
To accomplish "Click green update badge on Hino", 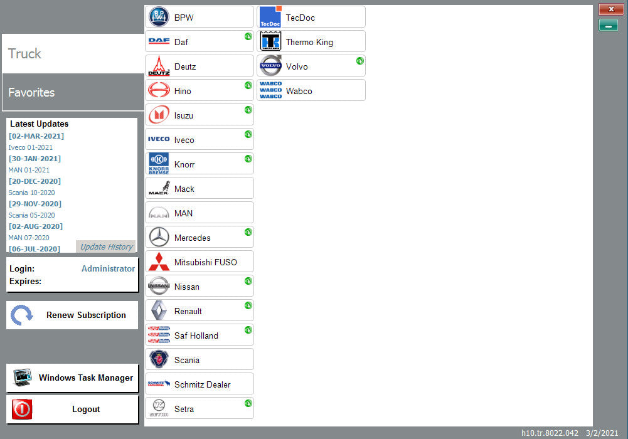I will (248, 85).
